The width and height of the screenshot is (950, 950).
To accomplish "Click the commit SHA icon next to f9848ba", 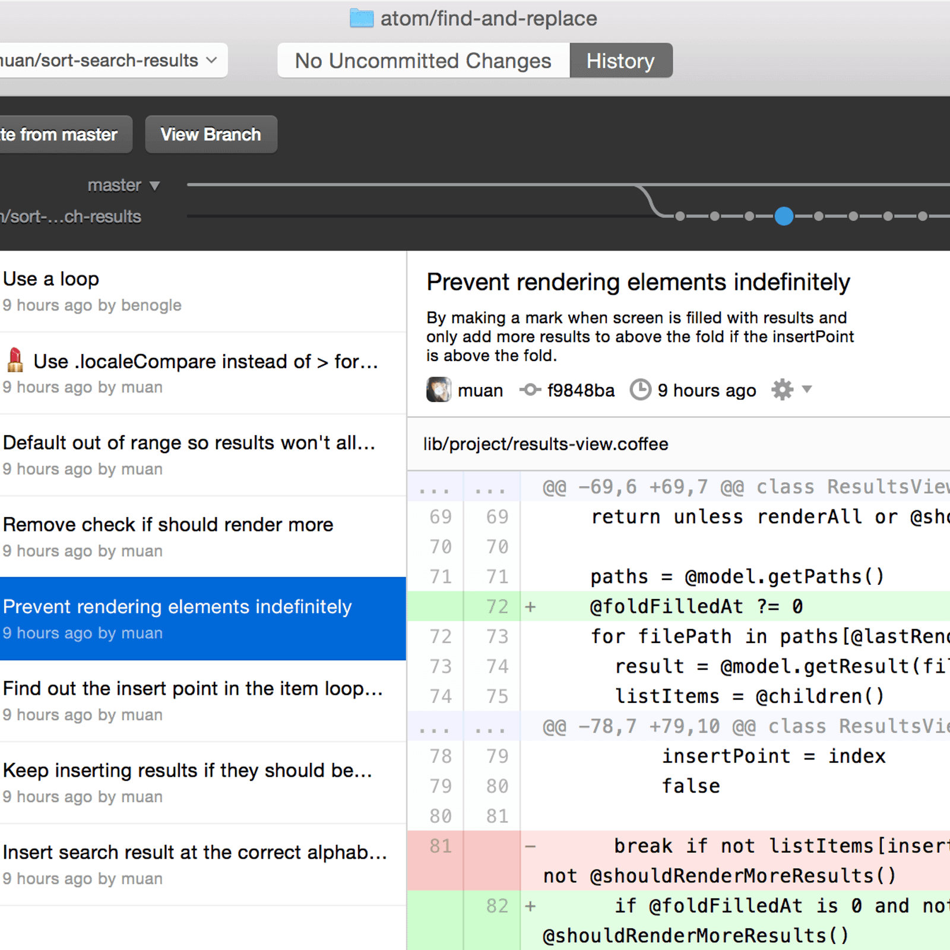I will click(x=530, y=390).
